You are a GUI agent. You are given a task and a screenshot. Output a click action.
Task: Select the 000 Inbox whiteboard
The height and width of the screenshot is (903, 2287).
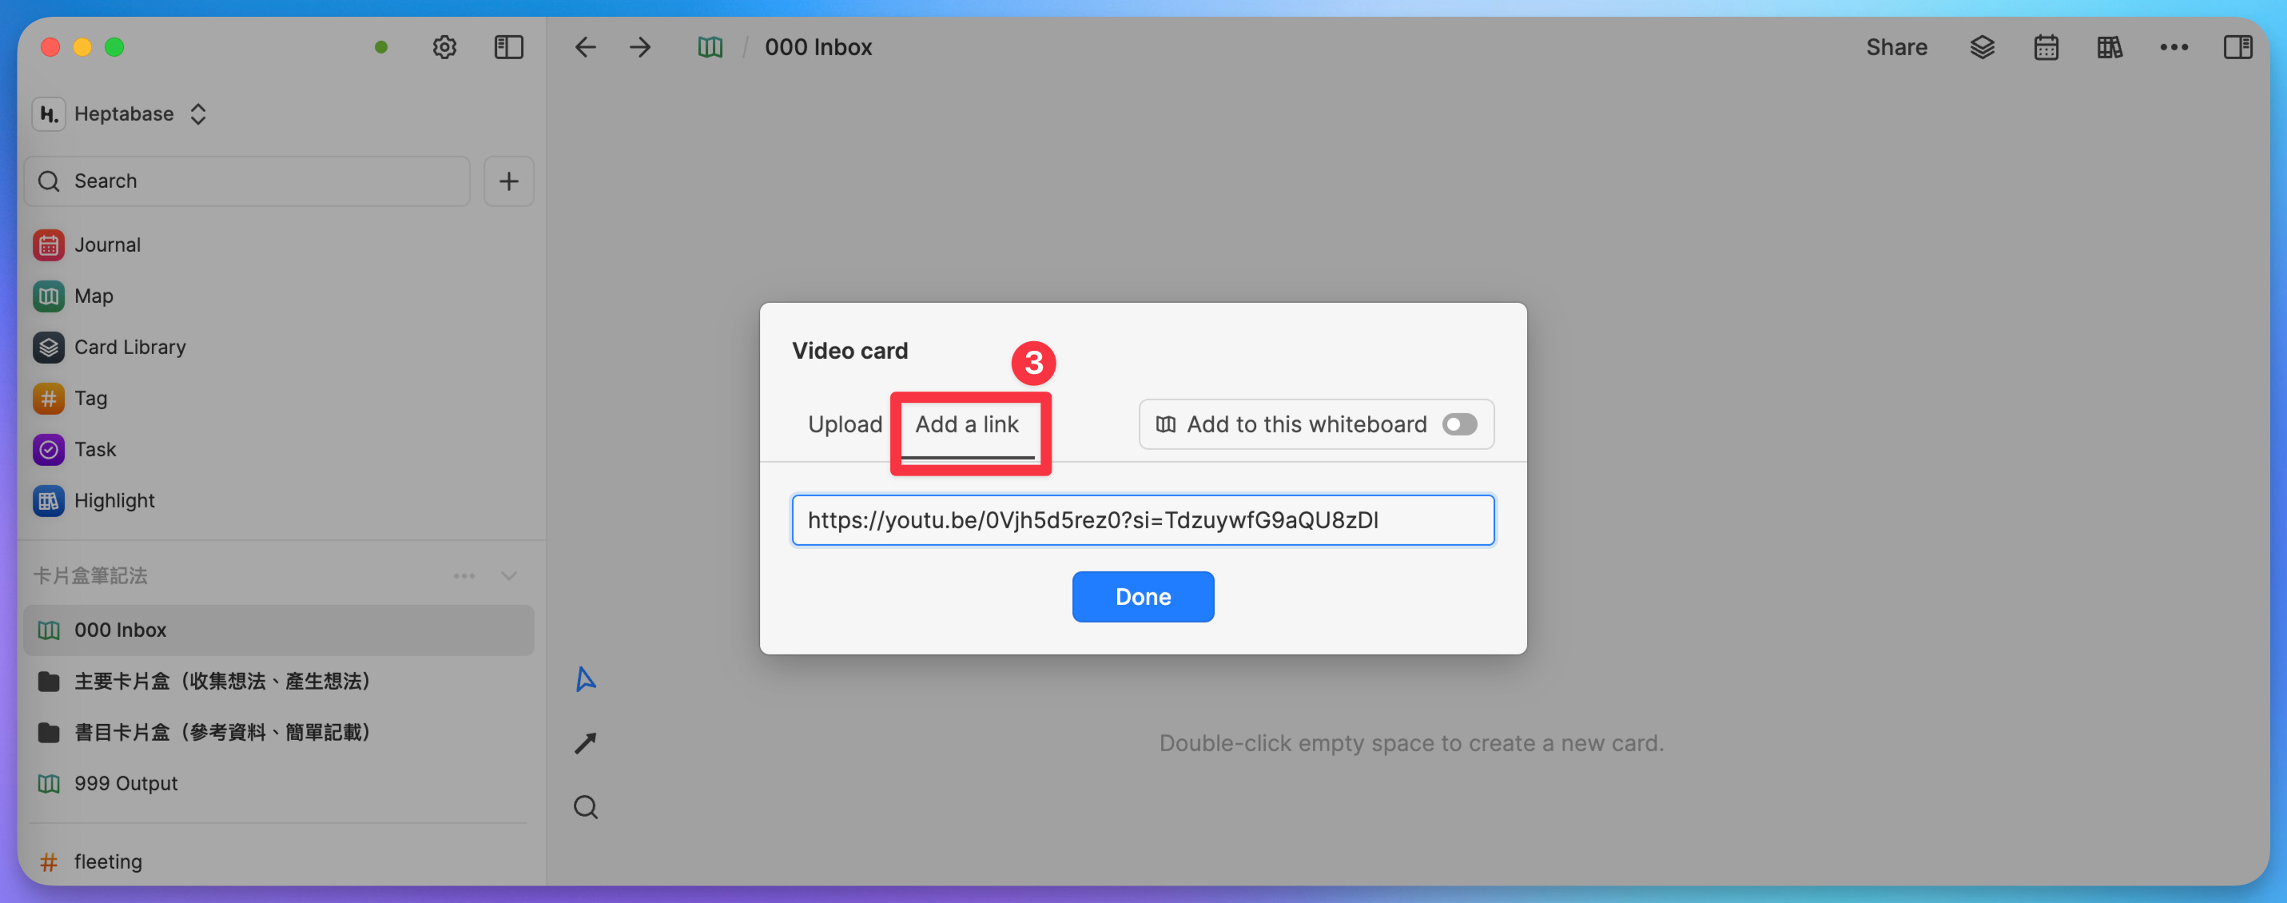(x=279, y=630)
